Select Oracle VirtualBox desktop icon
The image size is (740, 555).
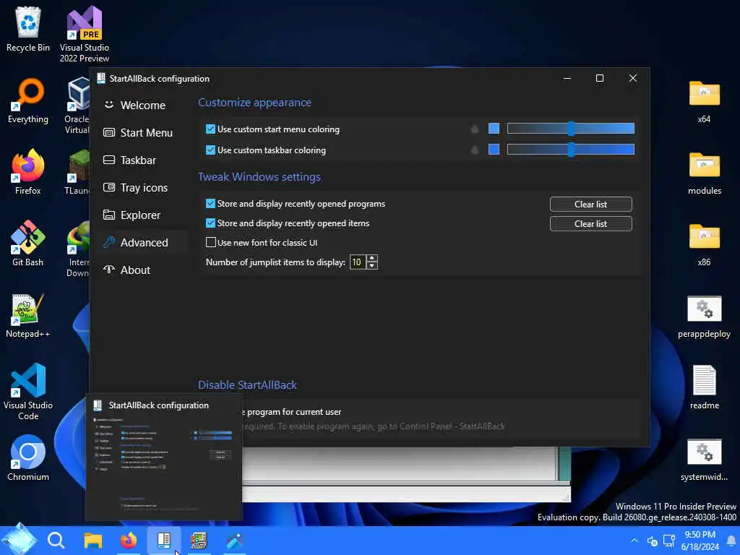tap(77, 106)
